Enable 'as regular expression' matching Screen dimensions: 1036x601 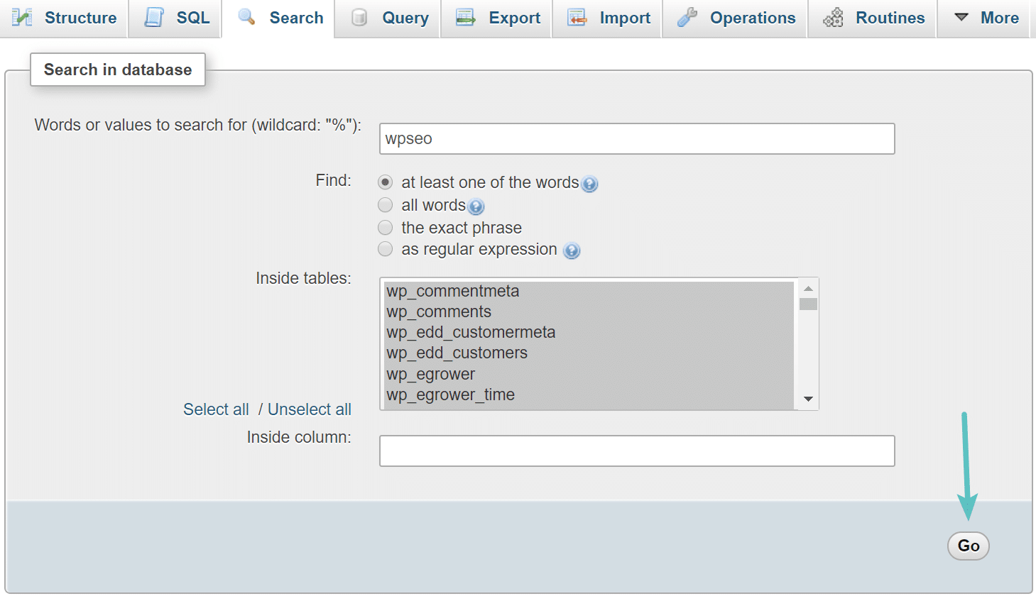[385, 249]
